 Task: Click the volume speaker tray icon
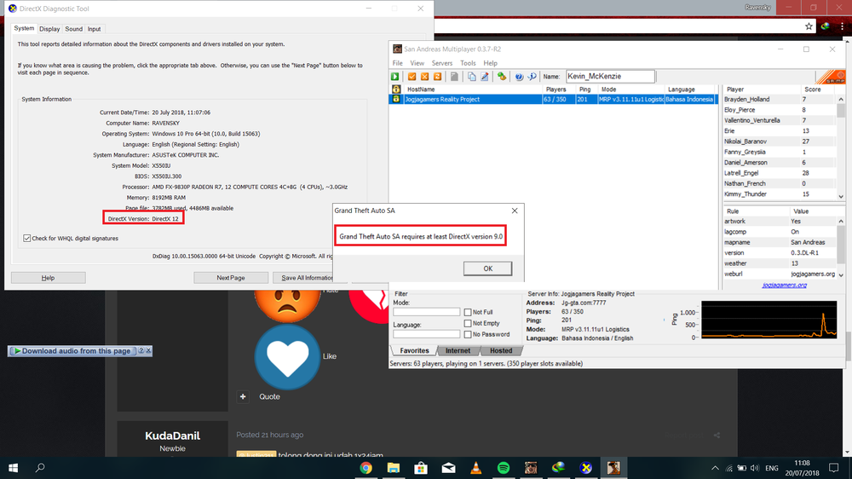tap(754, 468)
